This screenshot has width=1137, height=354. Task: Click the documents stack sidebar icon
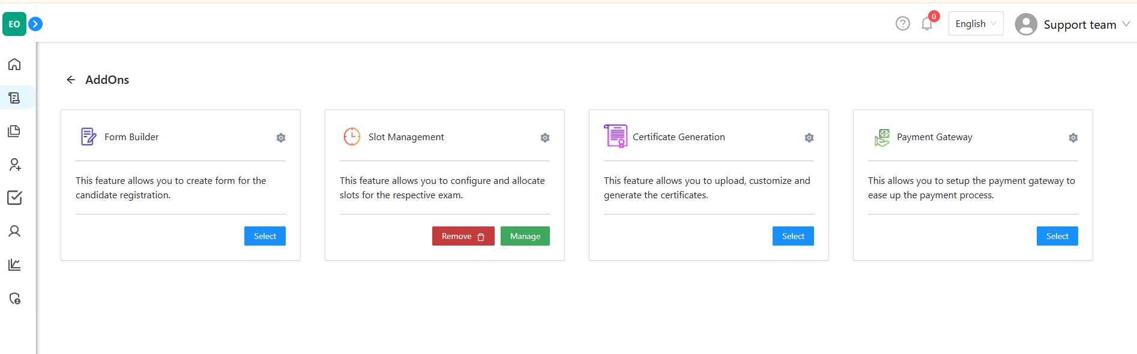coord(14,131)
